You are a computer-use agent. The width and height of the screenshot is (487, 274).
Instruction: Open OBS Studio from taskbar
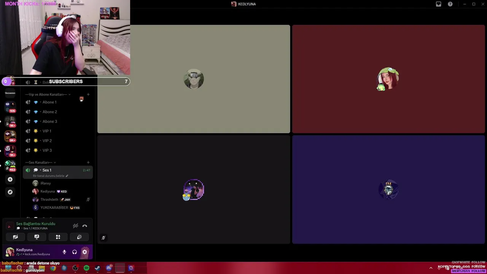[75, 268]
